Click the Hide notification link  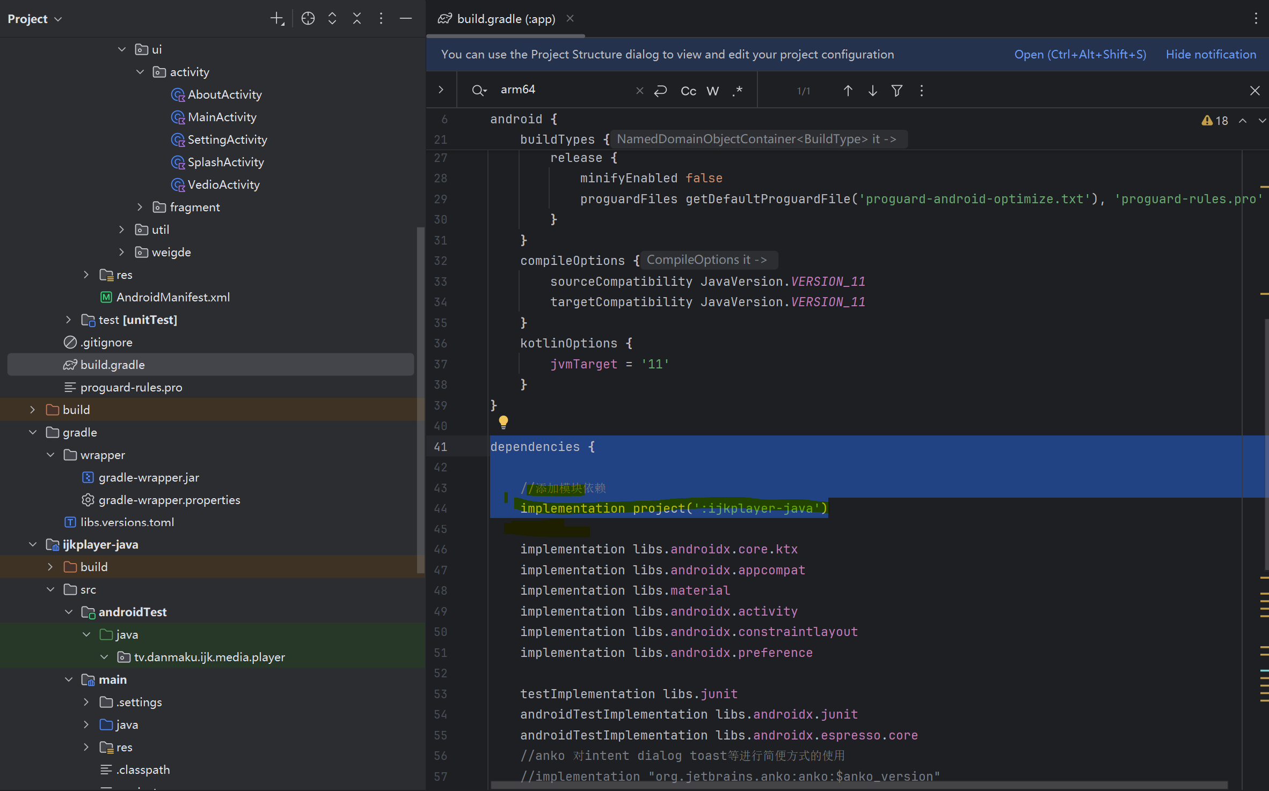[x=1210, y=54]
